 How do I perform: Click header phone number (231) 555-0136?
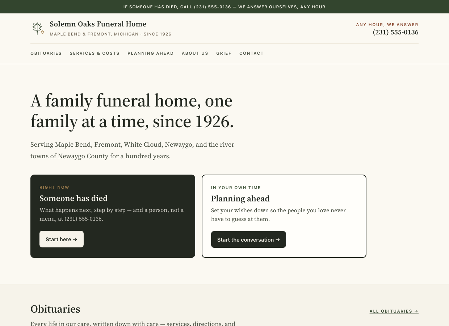pyautogui.click(x=395, y=32)
